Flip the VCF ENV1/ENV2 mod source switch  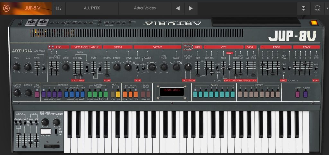point(229,68)
